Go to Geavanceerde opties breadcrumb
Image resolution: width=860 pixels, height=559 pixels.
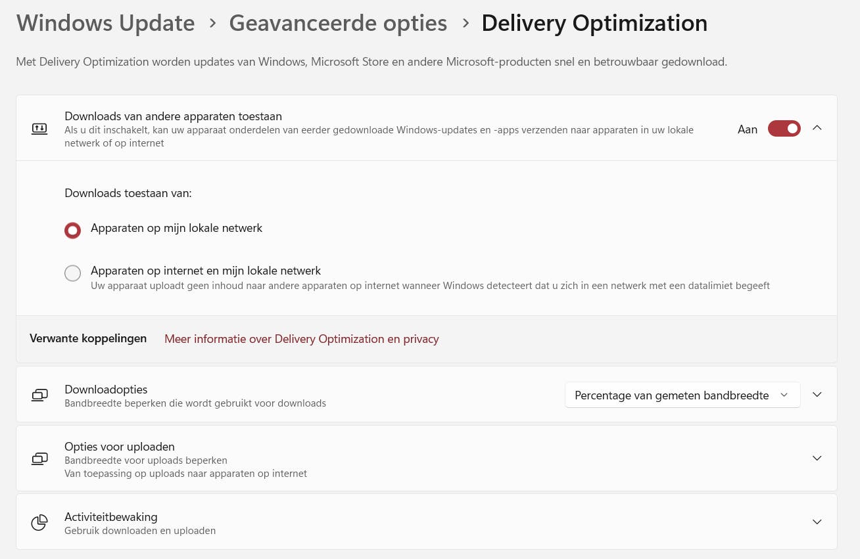coord(338,23)
